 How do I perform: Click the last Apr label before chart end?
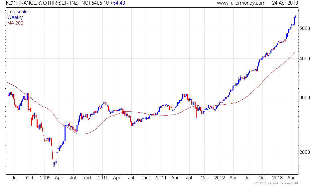point(291,178)
